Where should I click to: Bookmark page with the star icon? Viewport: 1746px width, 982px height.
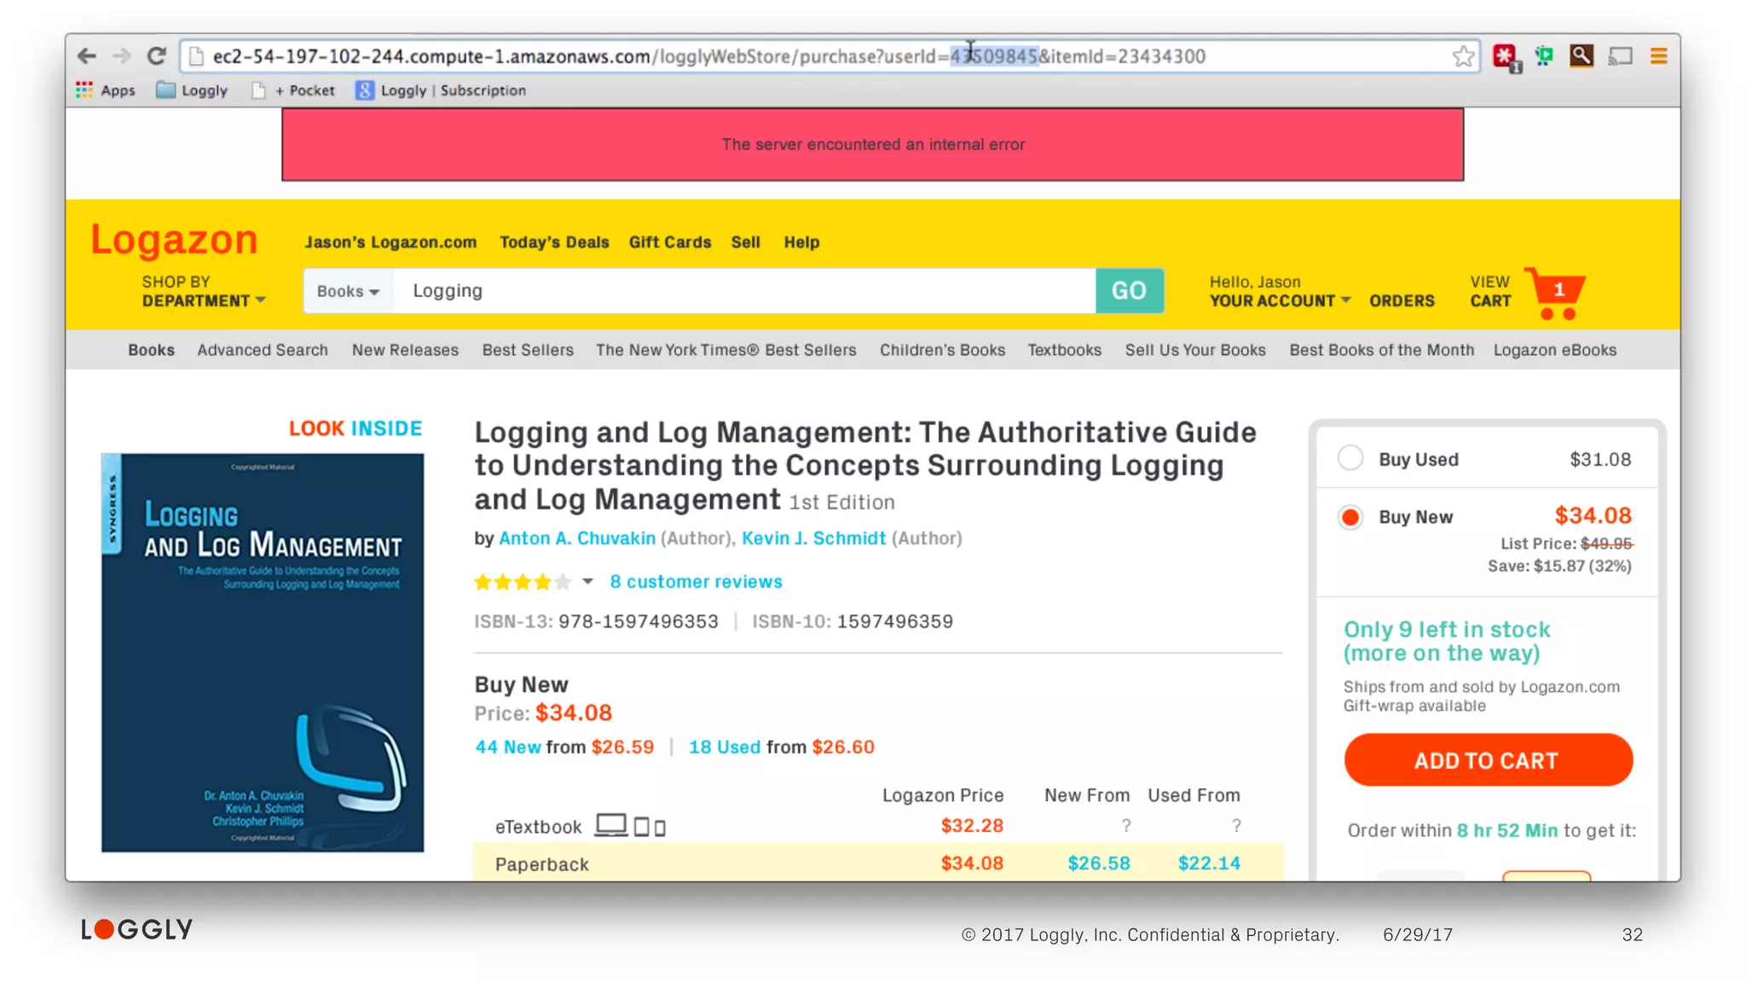point(1463,56)
